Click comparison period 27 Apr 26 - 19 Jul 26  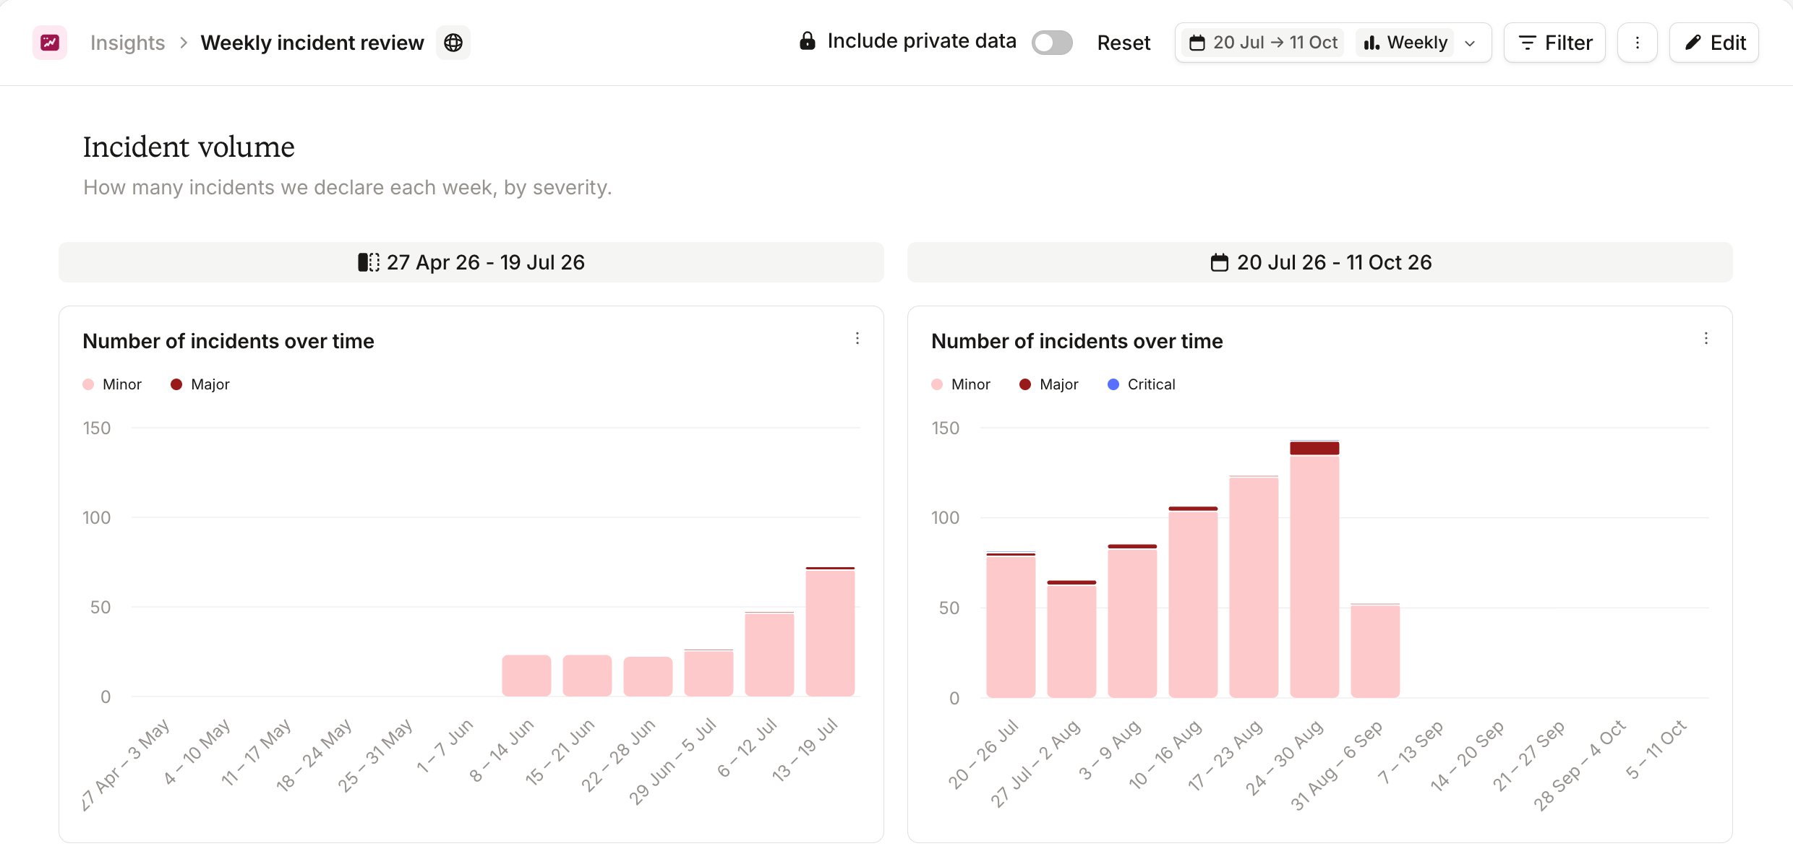point(471,262)
